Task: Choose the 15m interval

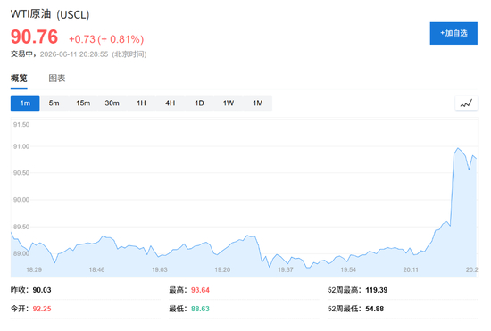Action: point(83,103)
